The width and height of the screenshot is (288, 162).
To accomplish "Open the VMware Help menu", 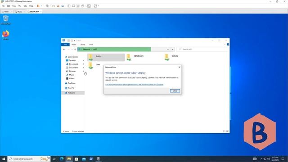I will (31, 6).
